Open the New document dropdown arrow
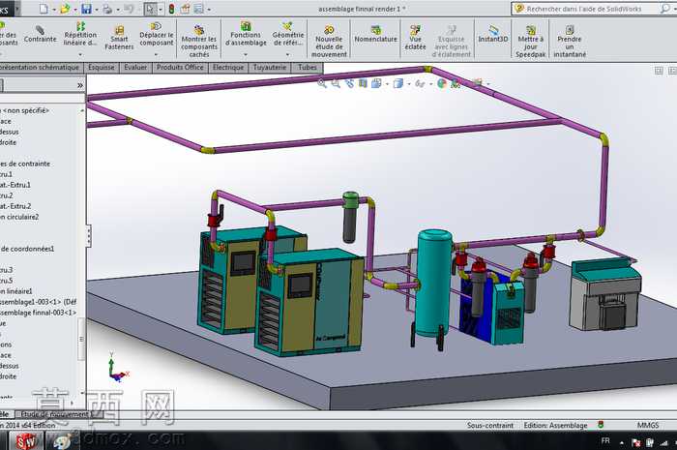677x450 pixels. pos(54,9)
